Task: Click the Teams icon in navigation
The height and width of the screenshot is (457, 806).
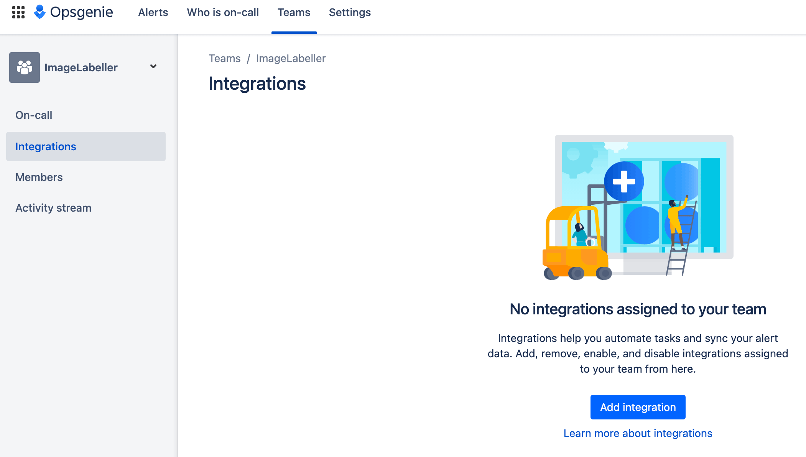Action: tap(294, 12)
